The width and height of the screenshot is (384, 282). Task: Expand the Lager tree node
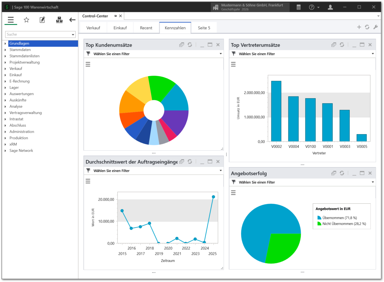tap(5, 88)
